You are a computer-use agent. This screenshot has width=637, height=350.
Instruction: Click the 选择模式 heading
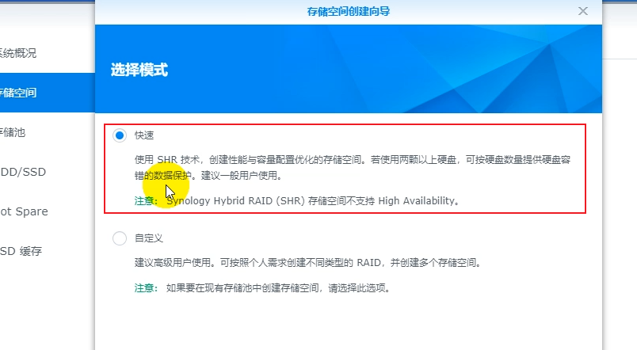click(139, 70)
